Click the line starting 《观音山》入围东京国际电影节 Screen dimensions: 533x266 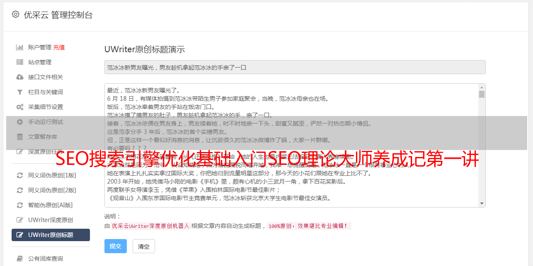219,198
